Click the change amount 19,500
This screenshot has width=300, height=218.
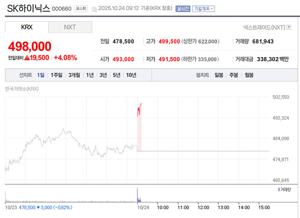click(40, 58)
